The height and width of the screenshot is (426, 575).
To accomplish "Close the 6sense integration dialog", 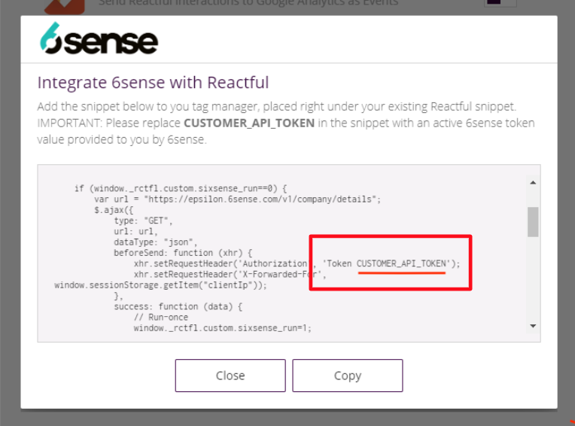I will [230, 376].
